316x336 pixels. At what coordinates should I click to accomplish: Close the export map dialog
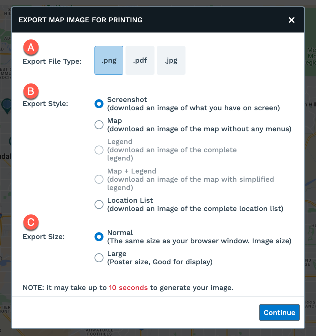[x=291, y=20]
